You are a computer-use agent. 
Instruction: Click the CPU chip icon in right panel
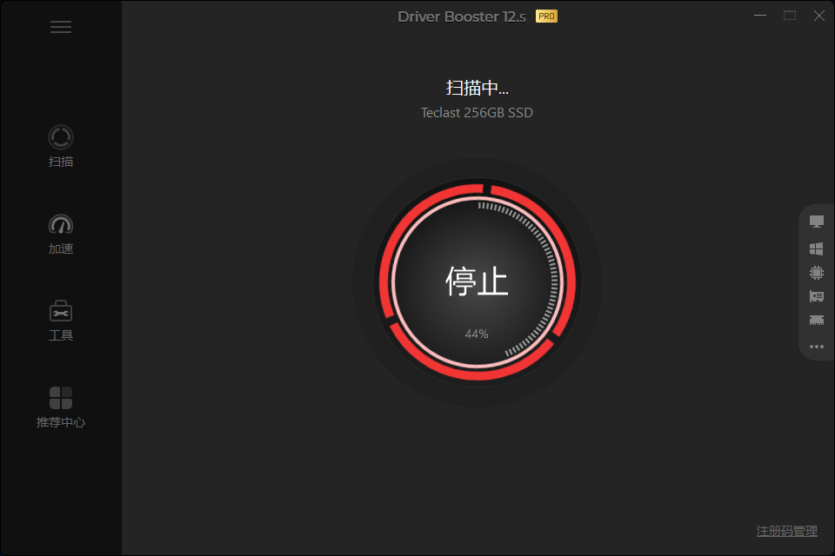[x=817, y=273]
